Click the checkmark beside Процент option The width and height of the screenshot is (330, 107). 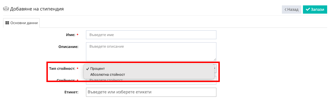pos(87,69)
